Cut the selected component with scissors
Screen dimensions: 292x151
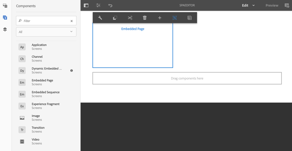coord(130,18)
